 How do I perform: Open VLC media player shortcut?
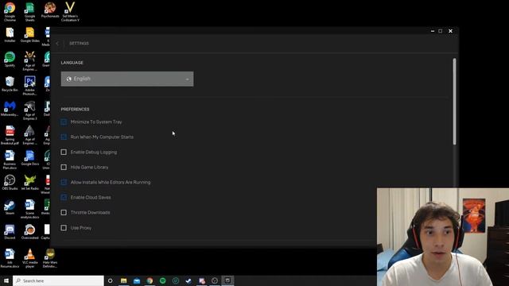[30, 258]
